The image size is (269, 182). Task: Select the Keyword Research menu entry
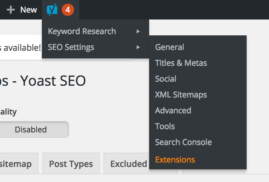click(82, 31)
